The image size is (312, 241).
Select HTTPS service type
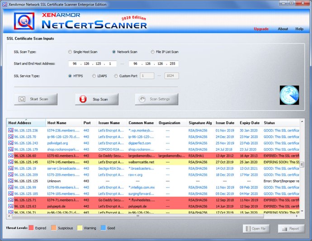pos(70,76)
